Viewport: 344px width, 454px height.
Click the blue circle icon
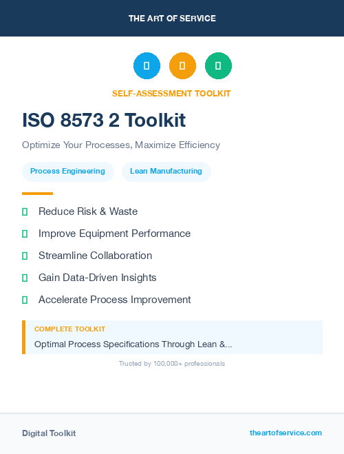coord(147,65)
